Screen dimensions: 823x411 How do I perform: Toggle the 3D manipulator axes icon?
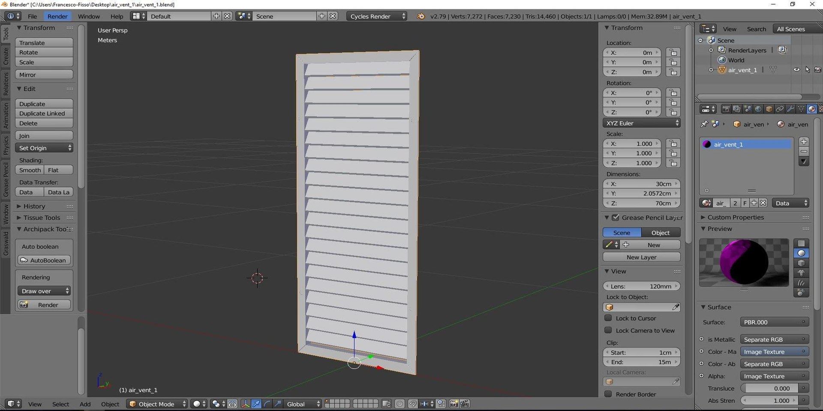pos(246,404)
